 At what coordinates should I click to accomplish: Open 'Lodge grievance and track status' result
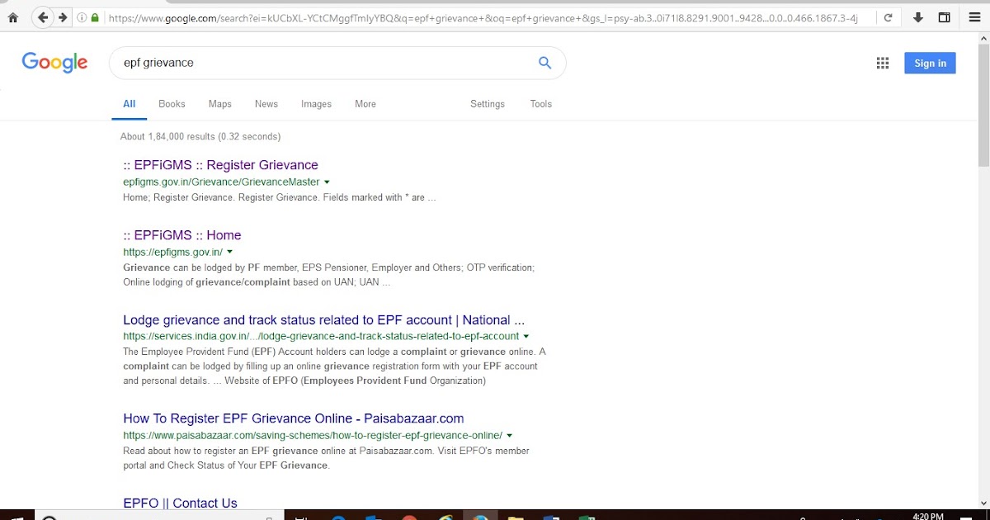tap(324, 320)
